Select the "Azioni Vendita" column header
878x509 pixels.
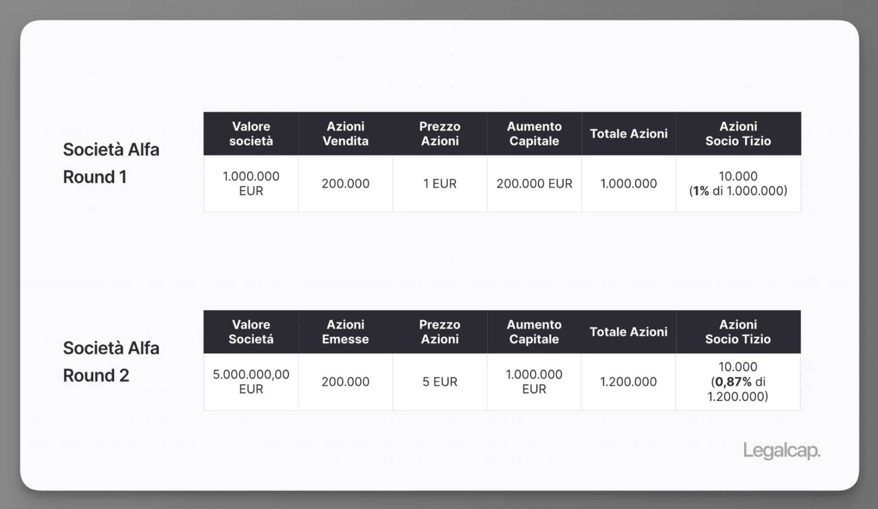pos(345,134)
